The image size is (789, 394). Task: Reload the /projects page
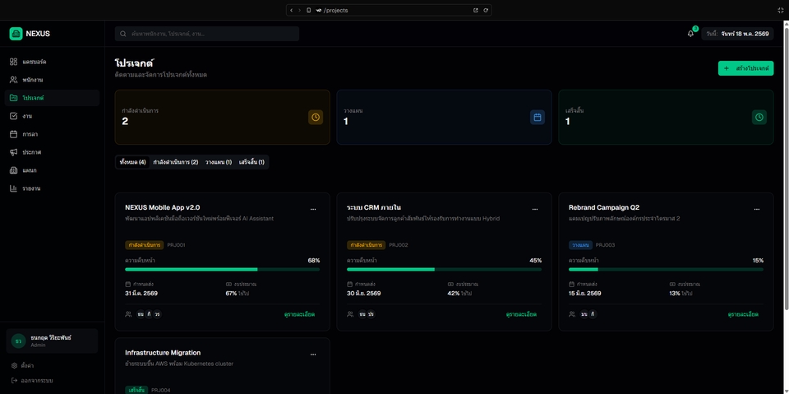coord(486,10)
